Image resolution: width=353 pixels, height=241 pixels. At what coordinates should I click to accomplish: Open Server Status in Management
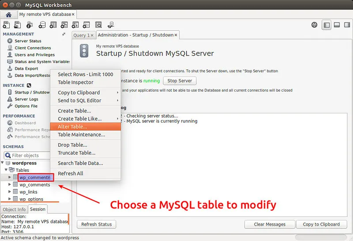tap(28, 41)
